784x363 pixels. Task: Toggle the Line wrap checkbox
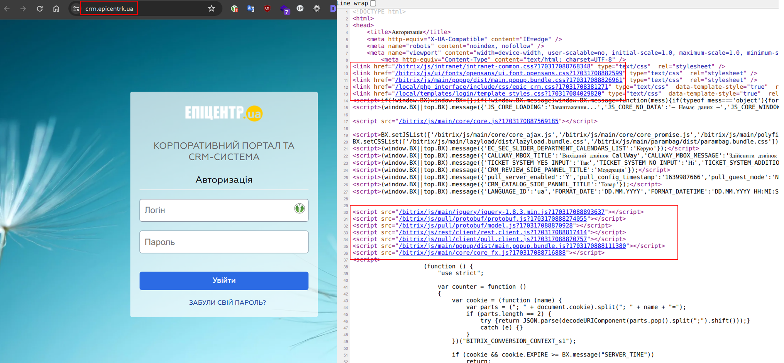pos(373,3)
